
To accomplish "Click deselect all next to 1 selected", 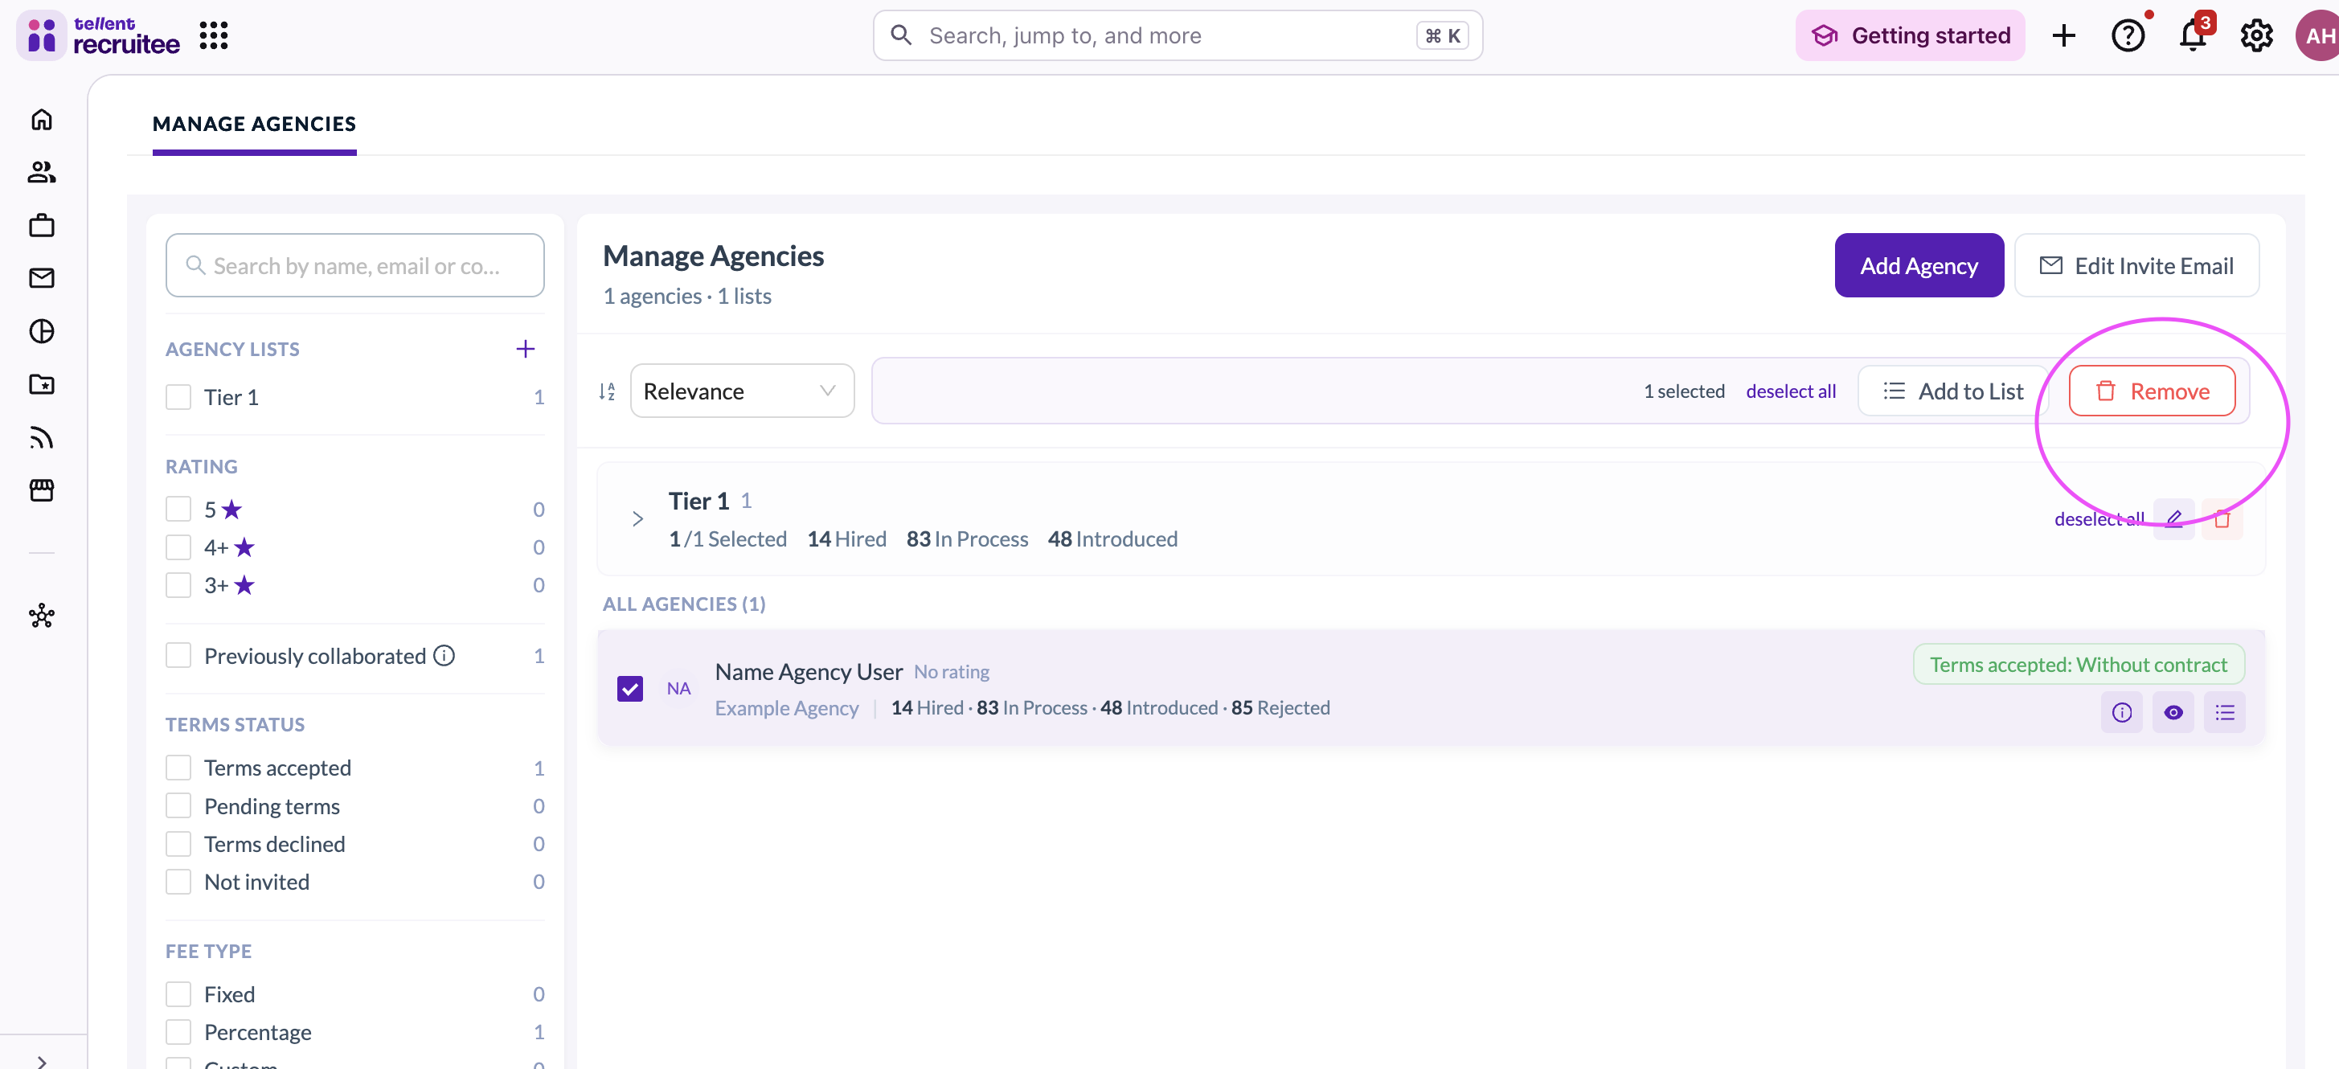I will pos(1791,391).
